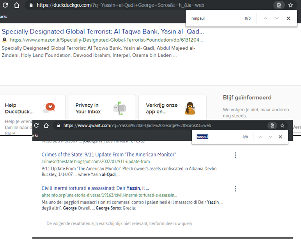
Task: Open the Verkrijg onze app en... card
Action: pos(172,107)
